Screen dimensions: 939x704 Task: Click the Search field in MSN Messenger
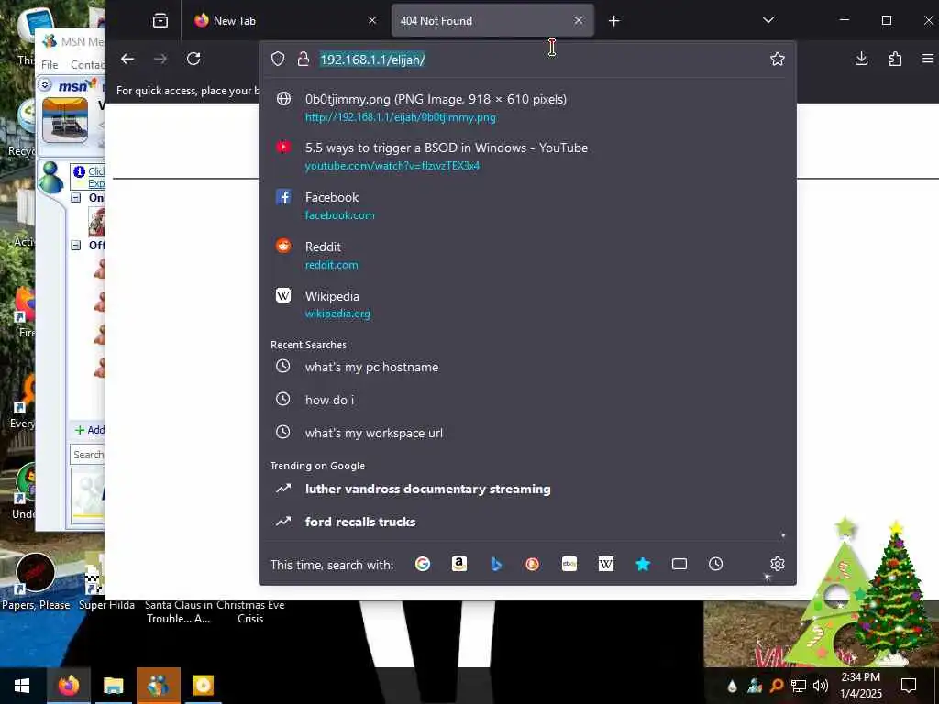coord(87,455)
